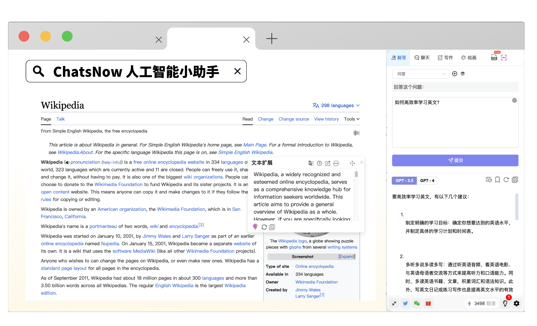Bookmark the current answer
The height and width of the screenshot is (326, 537).
pos(497,180)
